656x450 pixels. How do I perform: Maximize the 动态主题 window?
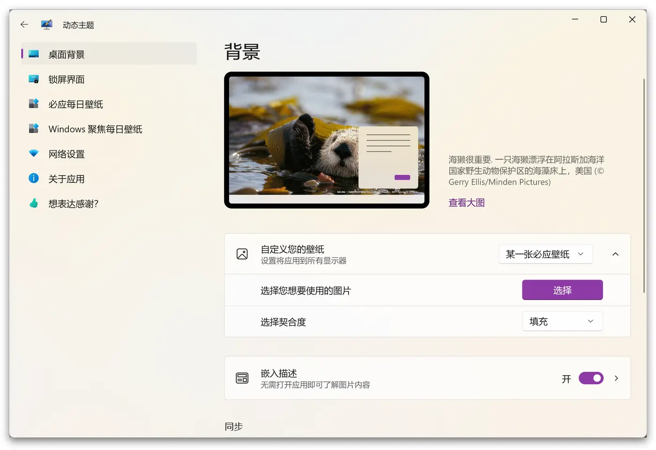point(604,19)
